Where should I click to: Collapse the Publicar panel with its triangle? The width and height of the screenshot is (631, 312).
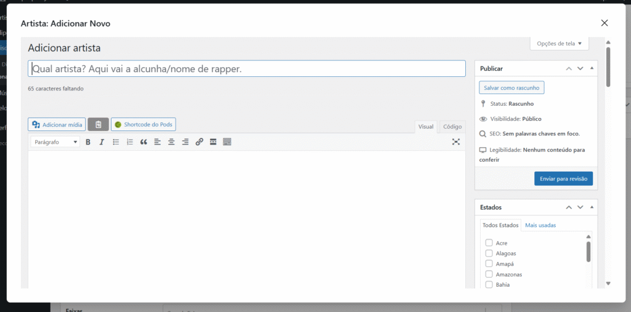(592, 68)
